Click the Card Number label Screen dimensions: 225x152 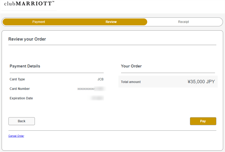(x=19, y=89)
